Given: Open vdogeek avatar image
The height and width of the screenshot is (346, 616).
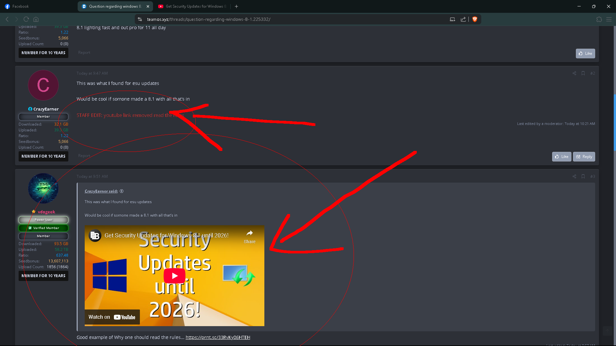Looking at the screenshot, I should (43, 188).
